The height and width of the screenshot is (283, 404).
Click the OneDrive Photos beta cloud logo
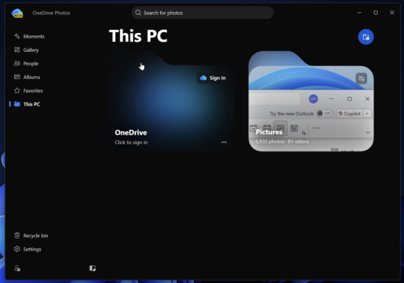(x=18, y=13)
